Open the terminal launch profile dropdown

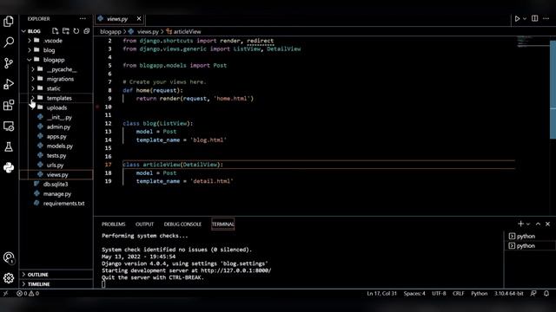(x=528, y=224)
